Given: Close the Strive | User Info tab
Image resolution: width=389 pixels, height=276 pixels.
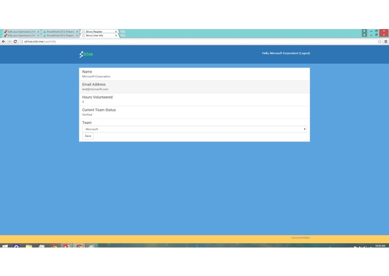Looking at the screenshot, I should click(116, 36).
